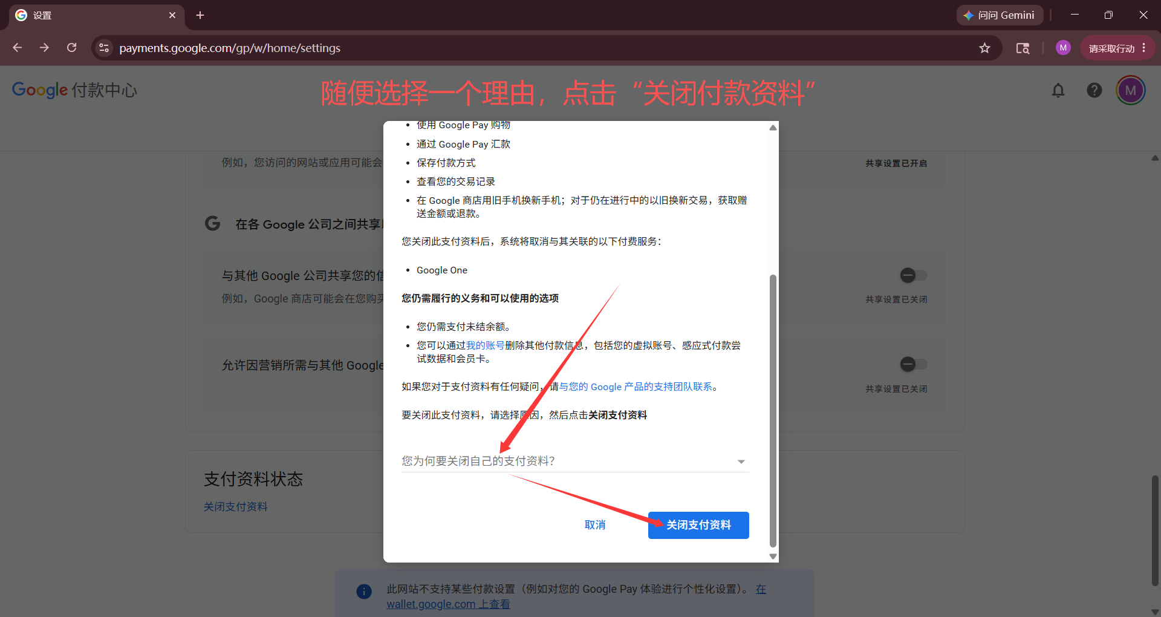Open the close-reason dropdown 您为何要关闭自己的支付资料
The height and width of the screenshot is (617, 1161).
575,461
